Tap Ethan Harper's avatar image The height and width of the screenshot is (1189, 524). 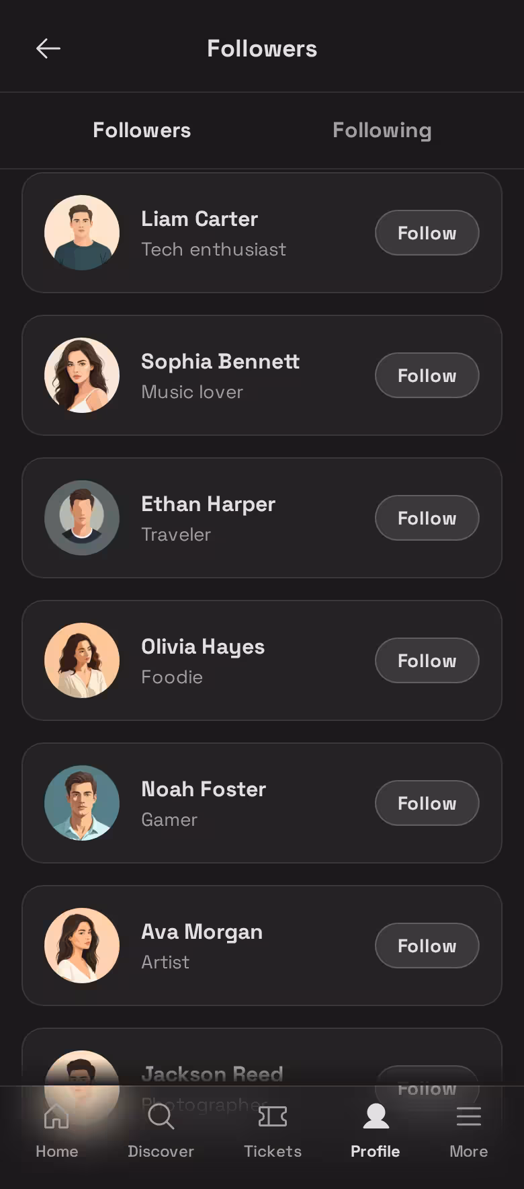(x=82, y=518)
